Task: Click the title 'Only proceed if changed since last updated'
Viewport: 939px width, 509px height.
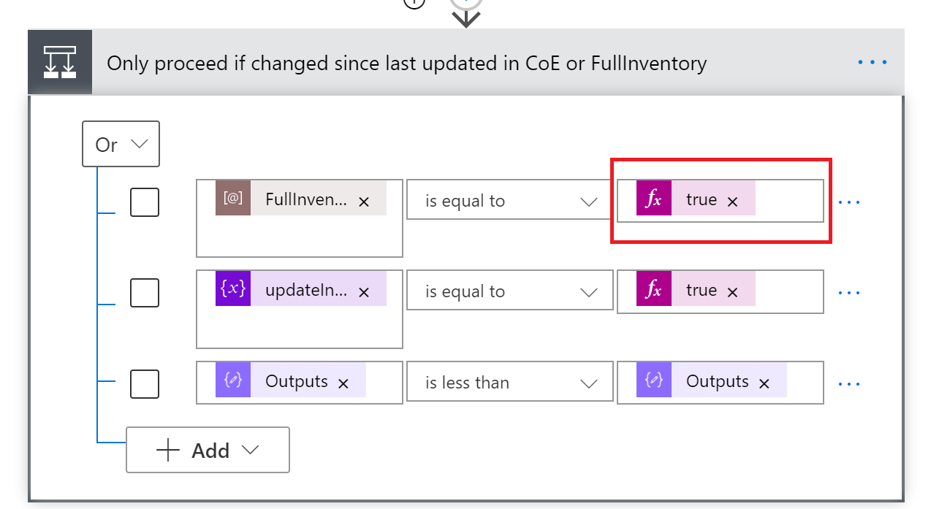Action: [x=408, y=63]
